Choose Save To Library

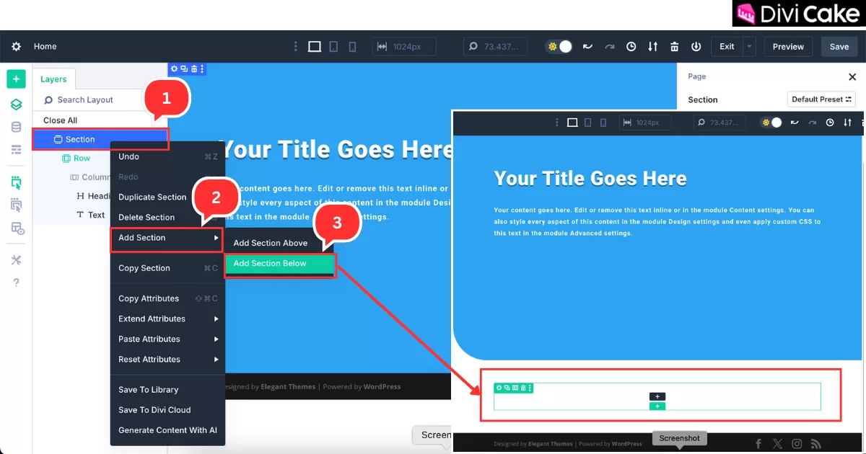167,390
